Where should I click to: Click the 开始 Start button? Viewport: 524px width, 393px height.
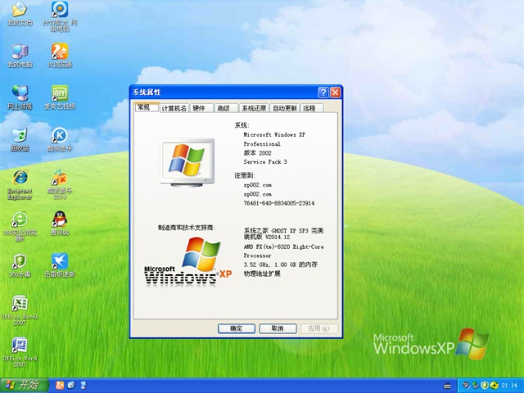[x=23, y=385]
